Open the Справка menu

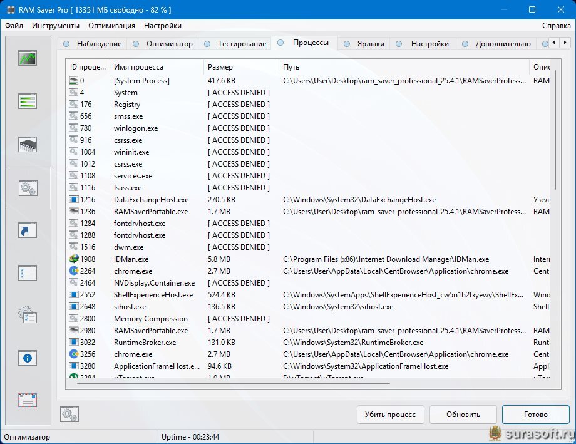click(x=556, y=25)
